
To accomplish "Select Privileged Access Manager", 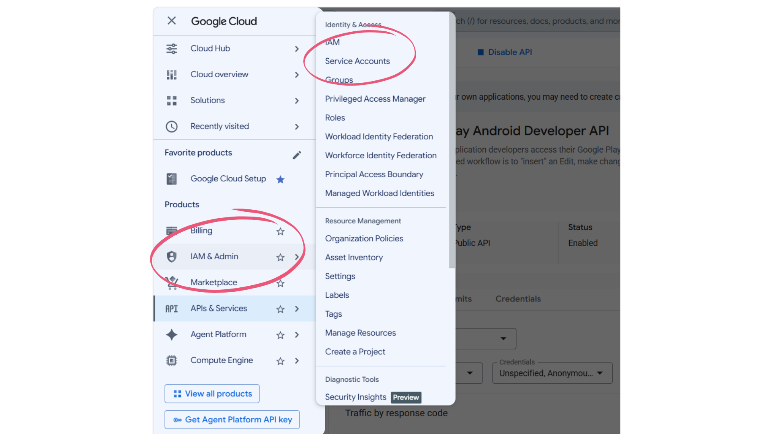I will tap(375, 99).
